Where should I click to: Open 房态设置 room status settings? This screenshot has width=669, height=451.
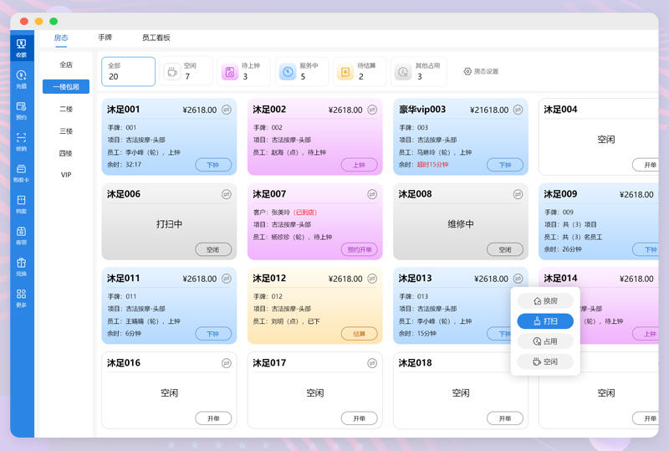point(481,72)
